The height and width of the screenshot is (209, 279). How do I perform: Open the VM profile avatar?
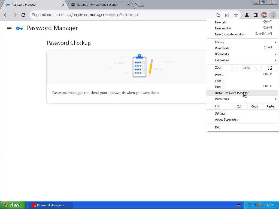coord(264,15)
